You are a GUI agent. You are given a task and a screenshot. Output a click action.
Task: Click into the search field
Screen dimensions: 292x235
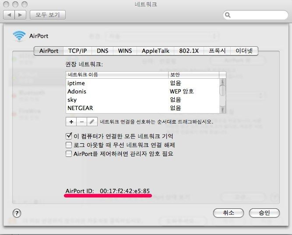tap(256, 15)
